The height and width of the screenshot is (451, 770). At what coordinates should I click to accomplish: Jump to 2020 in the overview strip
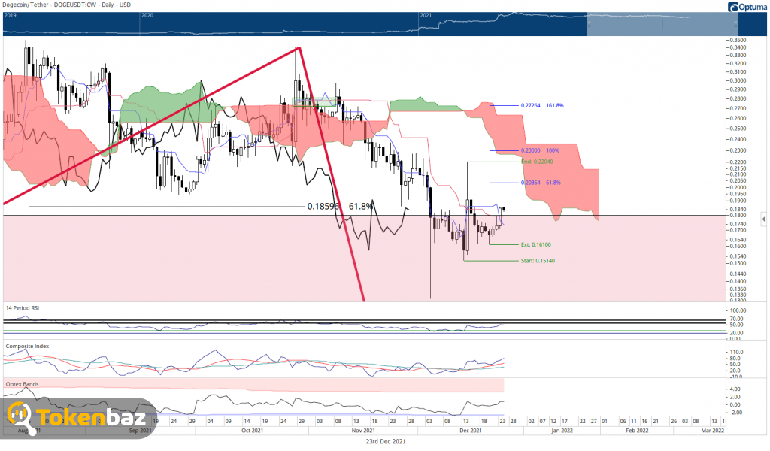(147, 15)
